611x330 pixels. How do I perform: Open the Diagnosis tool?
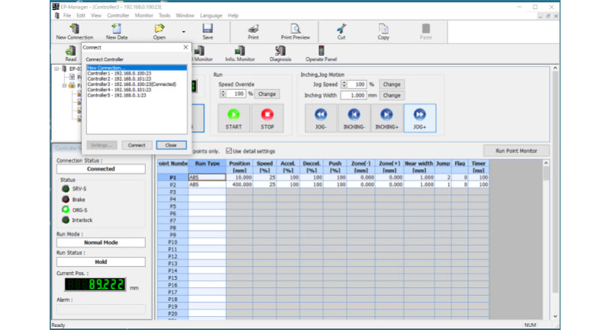(x=280, y=53)
